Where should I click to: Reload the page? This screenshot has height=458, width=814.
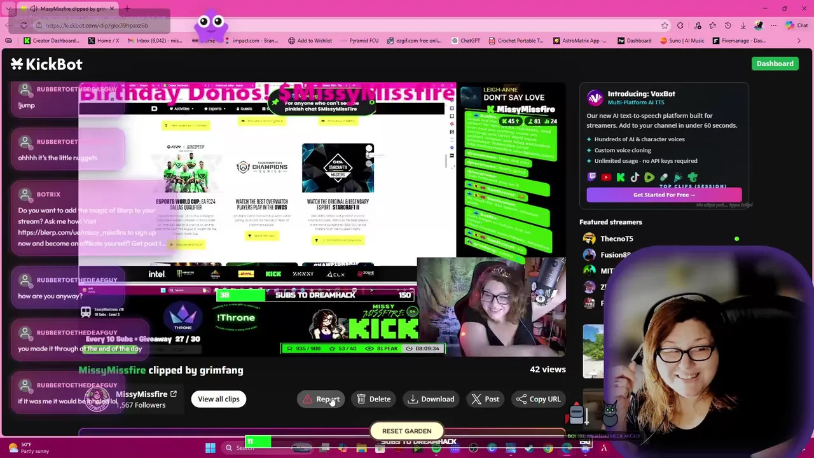tap(24, 25)
